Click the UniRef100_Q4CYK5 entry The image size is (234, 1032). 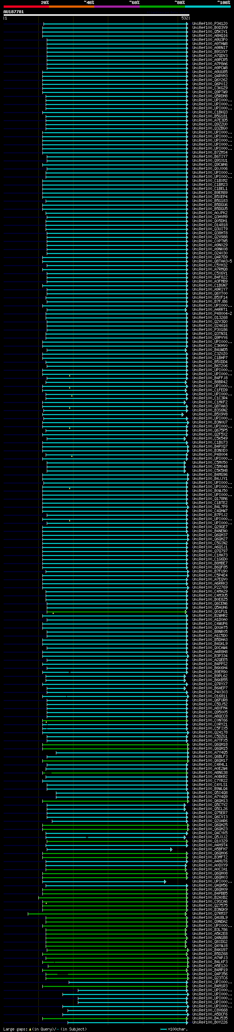tap(210, 833)
